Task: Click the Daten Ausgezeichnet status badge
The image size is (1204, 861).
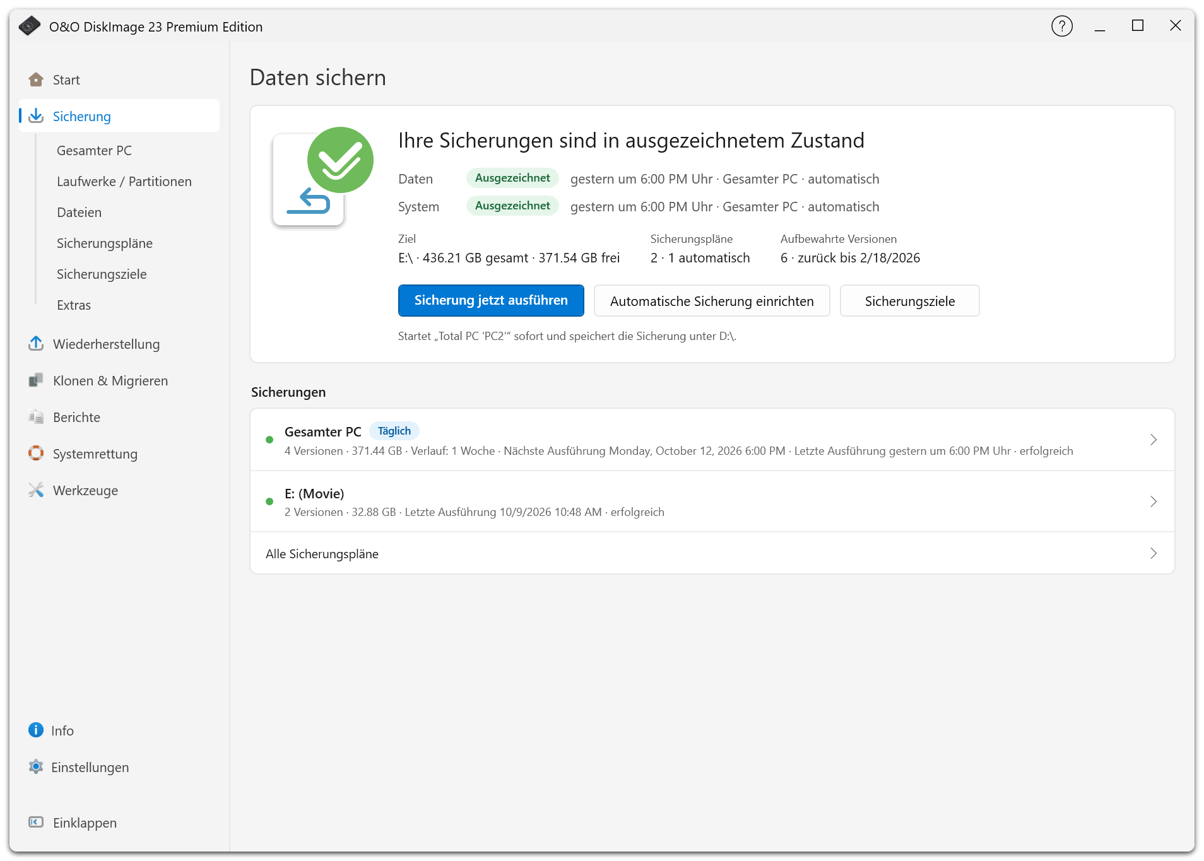Action: click(512, 178)
